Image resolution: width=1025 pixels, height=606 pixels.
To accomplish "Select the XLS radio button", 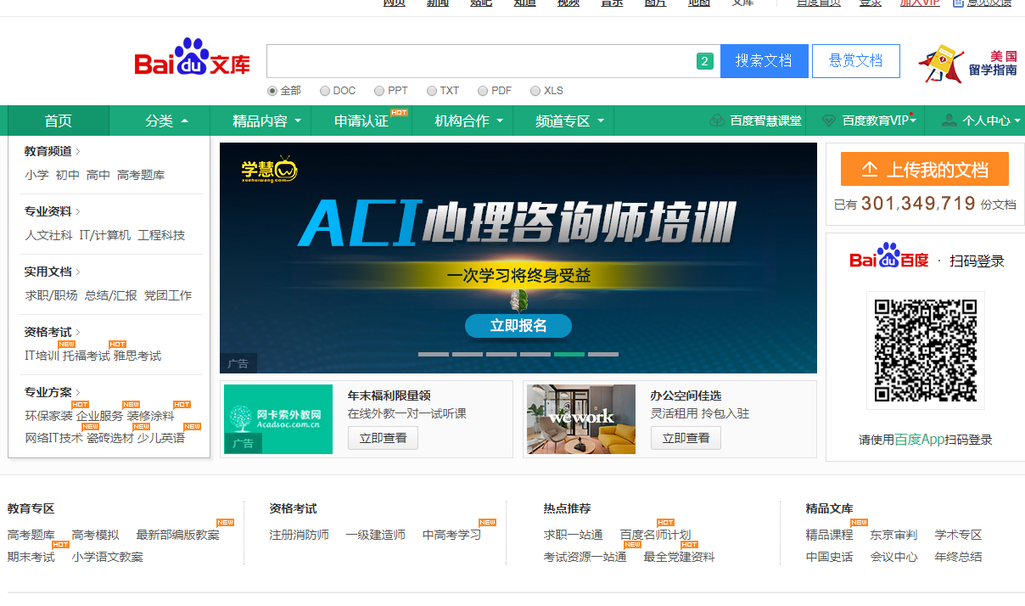I will tap(535, 91).
